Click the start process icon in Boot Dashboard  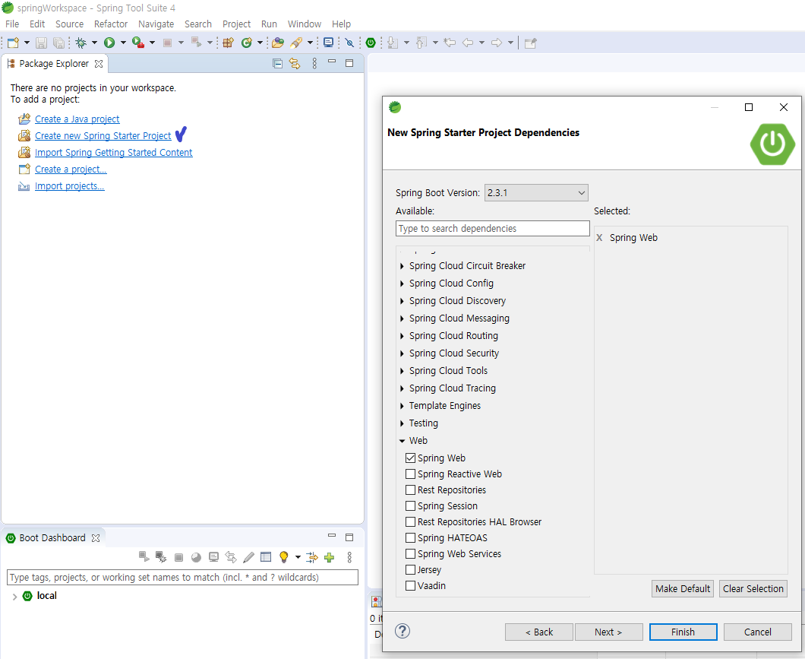pyautogui.click(x=144, y=557)
